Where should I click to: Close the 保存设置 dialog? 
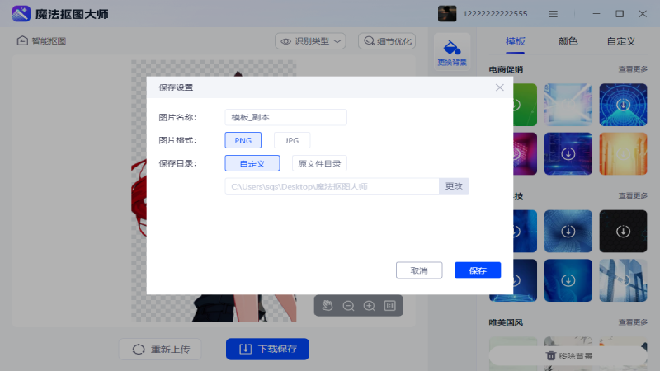(x=500, y=87)
